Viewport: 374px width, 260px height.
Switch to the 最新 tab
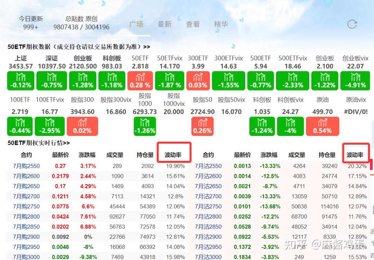[x=165, y=24]
